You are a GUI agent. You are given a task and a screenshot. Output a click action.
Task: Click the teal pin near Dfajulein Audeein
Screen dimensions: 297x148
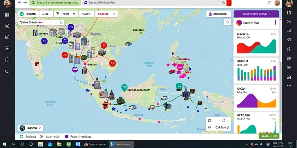tap(124, 88)
